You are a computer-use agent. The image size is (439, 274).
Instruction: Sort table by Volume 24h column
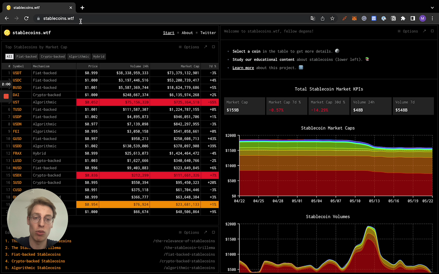click(x=139, y=66)
